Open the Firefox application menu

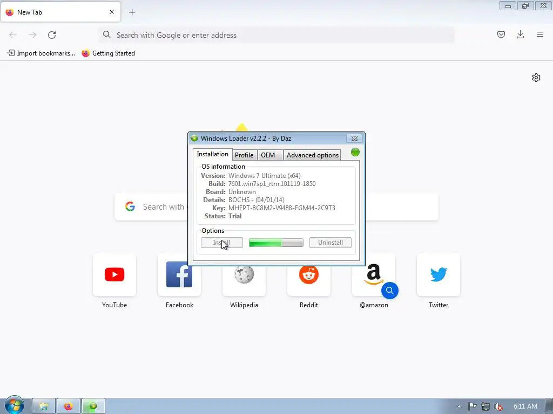[x=539, y=34]
